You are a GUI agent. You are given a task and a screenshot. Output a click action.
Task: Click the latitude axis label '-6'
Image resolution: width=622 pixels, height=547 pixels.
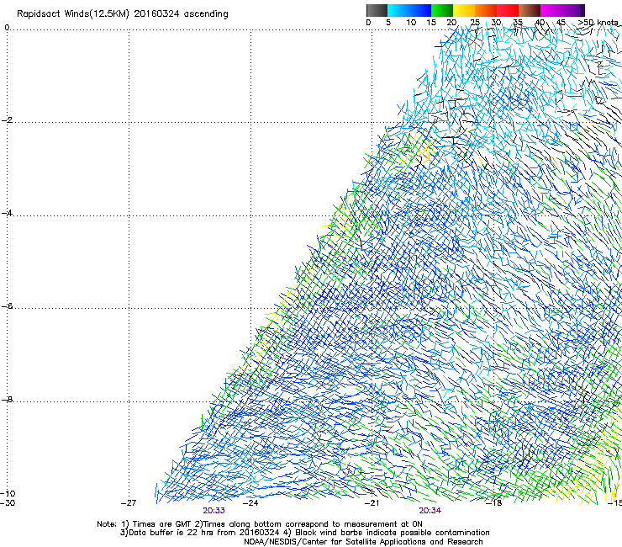point(7,305)
